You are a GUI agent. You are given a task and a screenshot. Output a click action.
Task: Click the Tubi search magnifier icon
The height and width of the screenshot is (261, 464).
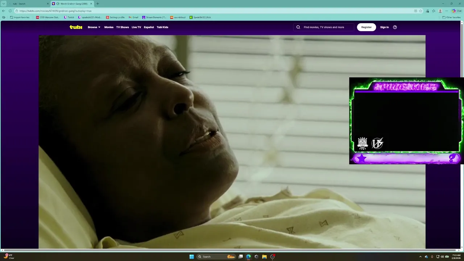pyautogui.click(x=298, y=27)
